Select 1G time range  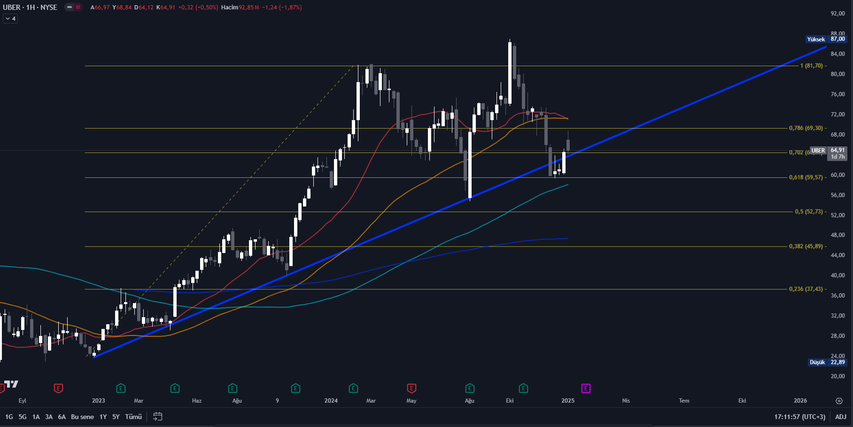coord(9,417)
